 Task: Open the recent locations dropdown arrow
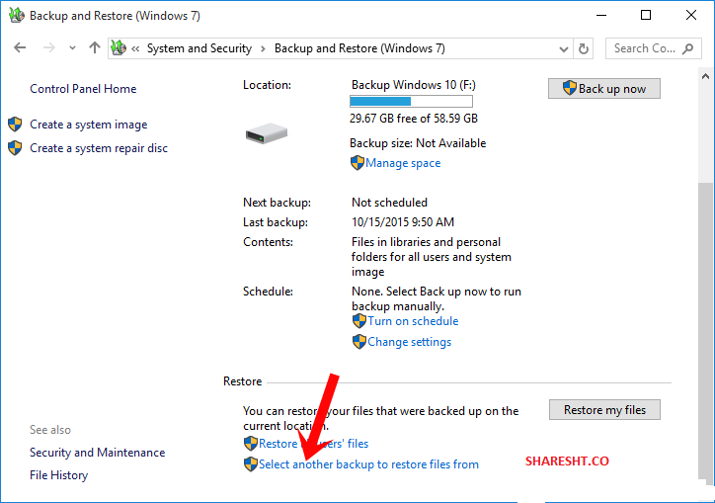coord(72,47)
